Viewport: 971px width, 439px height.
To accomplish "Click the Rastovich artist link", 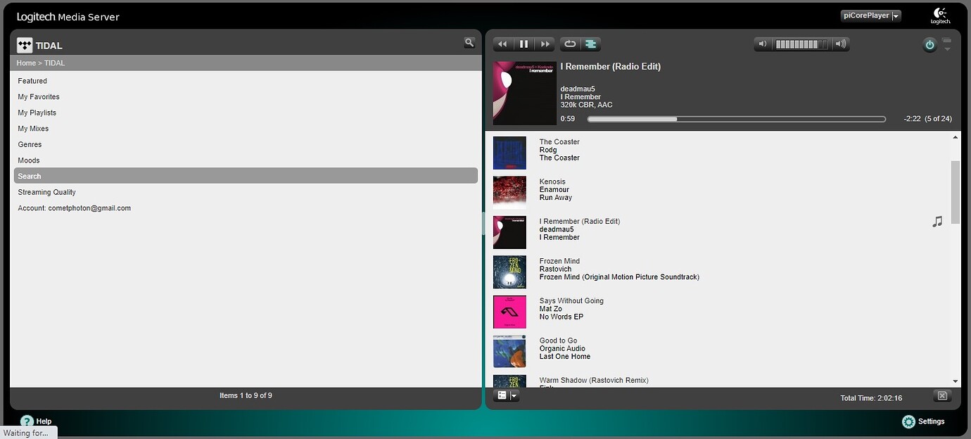I will [555, 269].
